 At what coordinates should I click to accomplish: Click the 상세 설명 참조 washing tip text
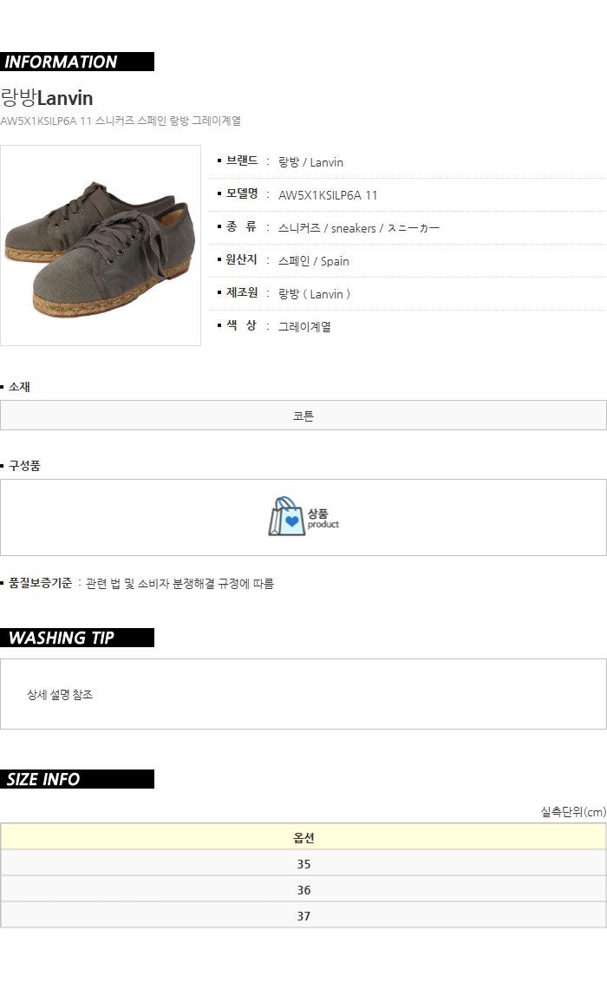click(x=60, y=695)
